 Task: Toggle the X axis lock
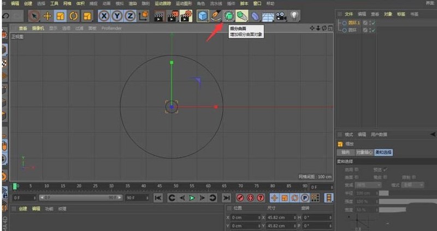(104, 16)
